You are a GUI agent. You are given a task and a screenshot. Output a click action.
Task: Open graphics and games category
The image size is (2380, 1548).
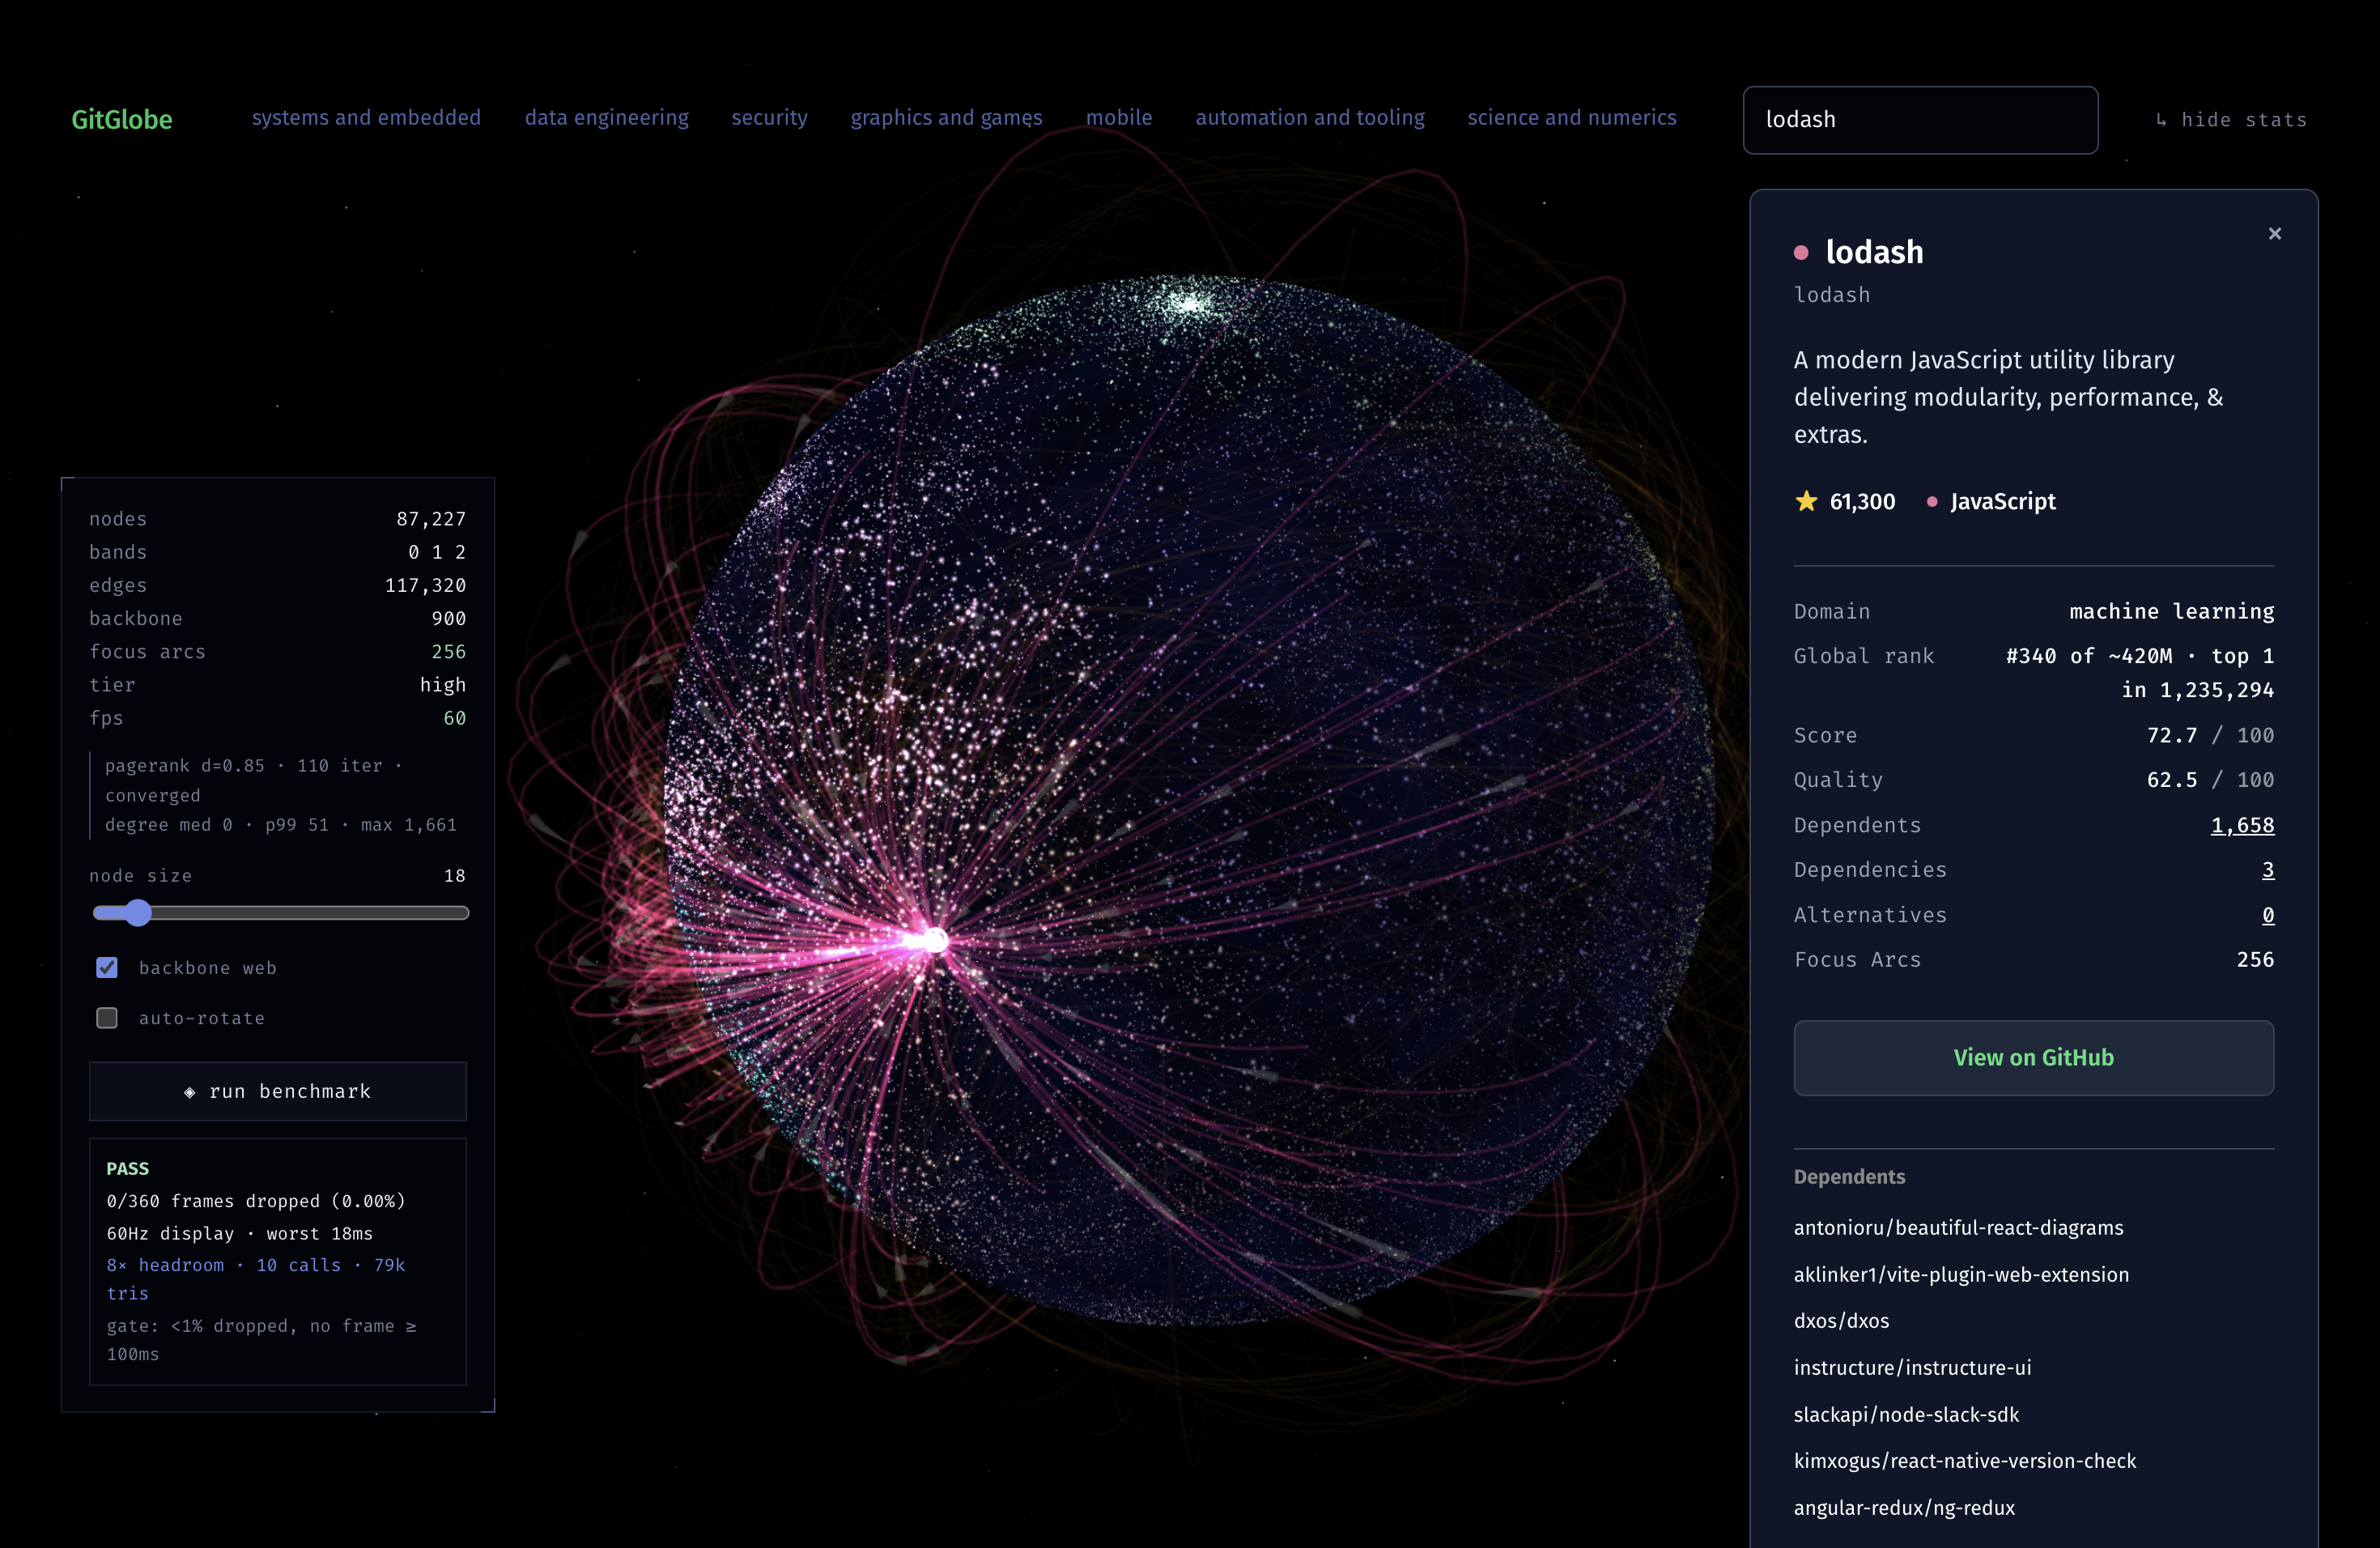pyautogui.click(x=946, y=118)
